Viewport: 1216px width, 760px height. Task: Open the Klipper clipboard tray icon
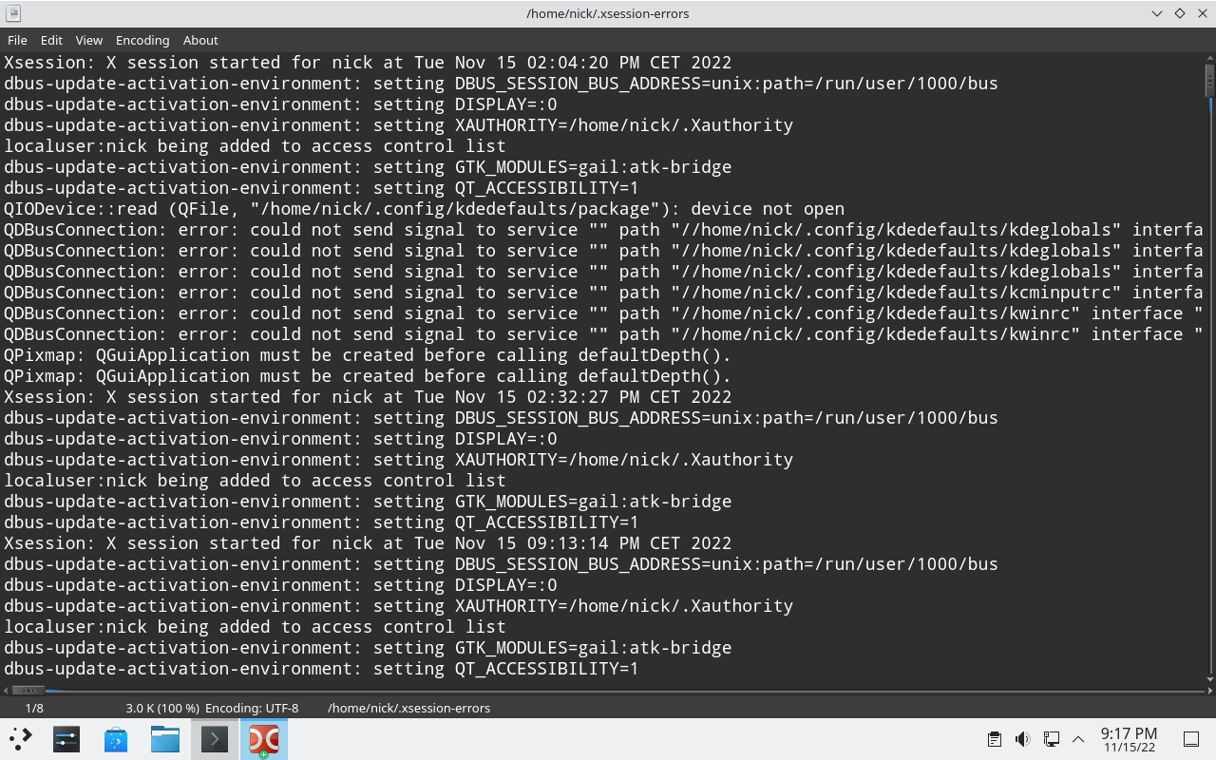(x=994, y=738)
